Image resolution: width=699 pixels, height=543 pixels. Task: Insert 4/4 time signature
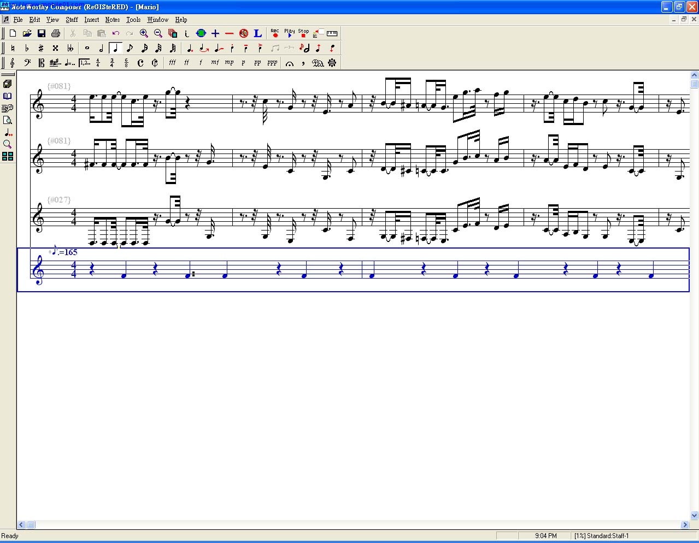98,63
